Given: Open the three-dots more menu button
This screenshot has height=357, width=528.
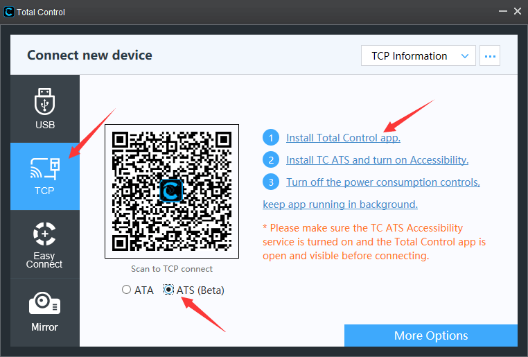Looking at the screenshot, I should coord(490,55).
